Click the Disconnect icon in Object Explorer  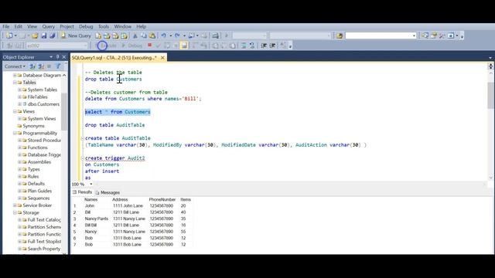[41, 66]
